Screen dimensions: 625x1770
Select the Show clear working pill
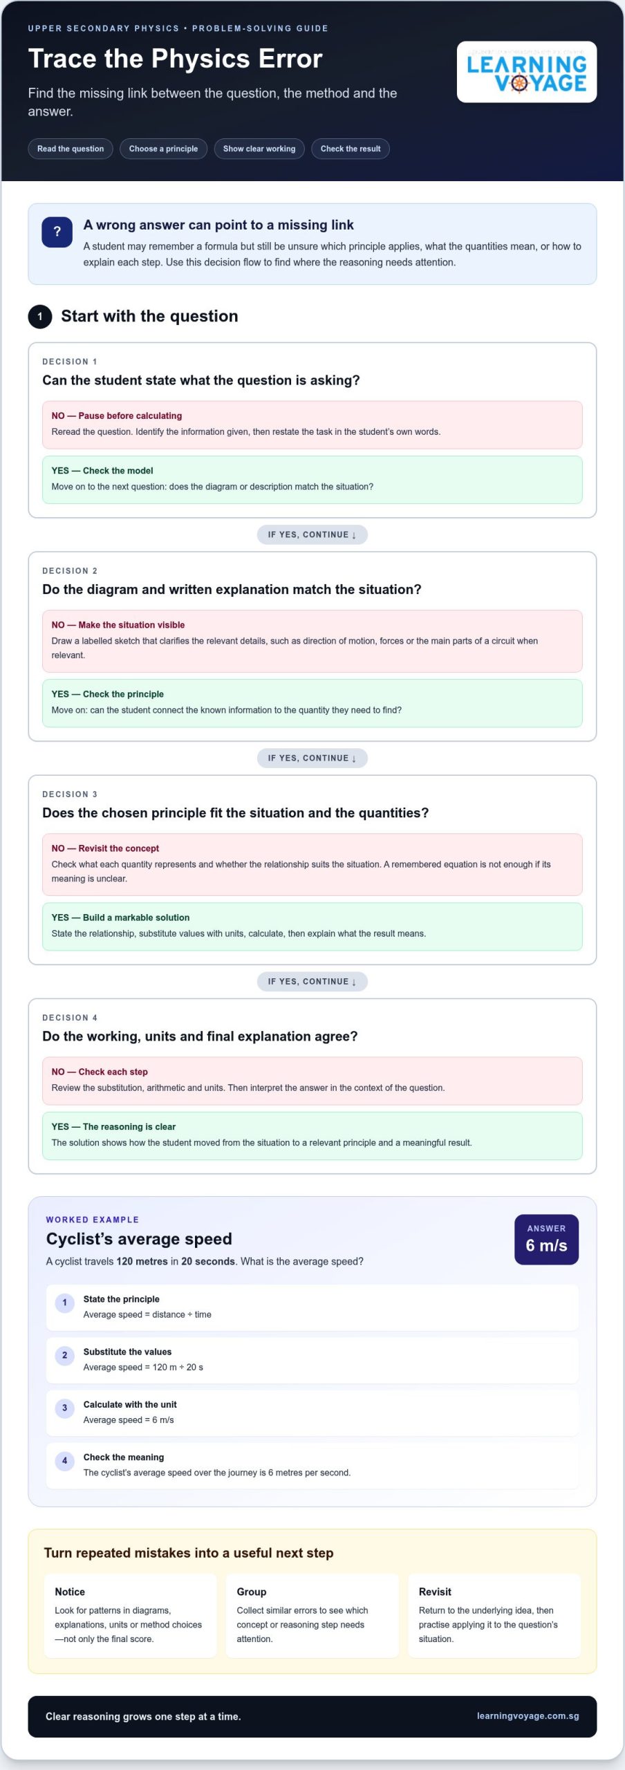(x=259, y=149)
